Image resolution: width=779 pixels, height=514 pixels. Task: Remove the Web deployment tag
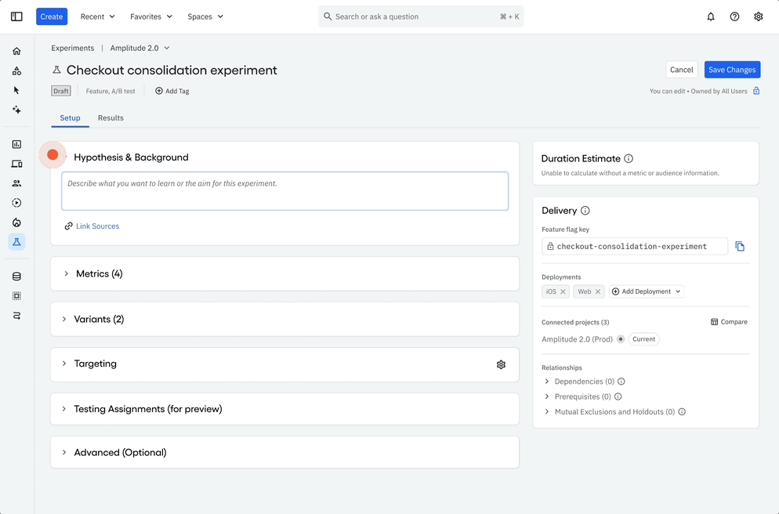598,291
